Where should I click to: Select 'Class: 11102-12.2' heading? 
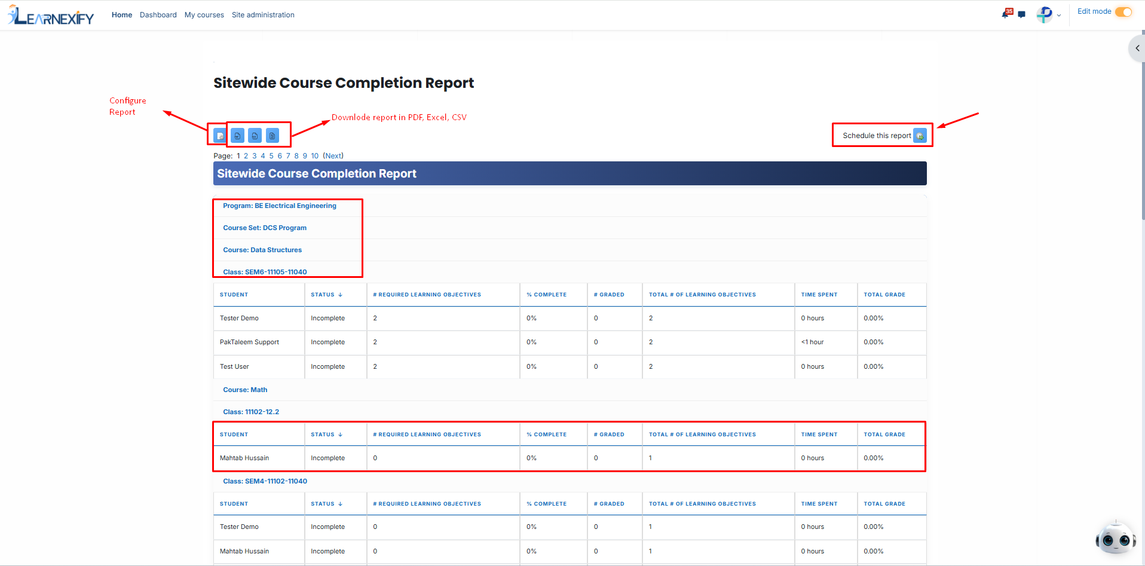pos(251,412)
